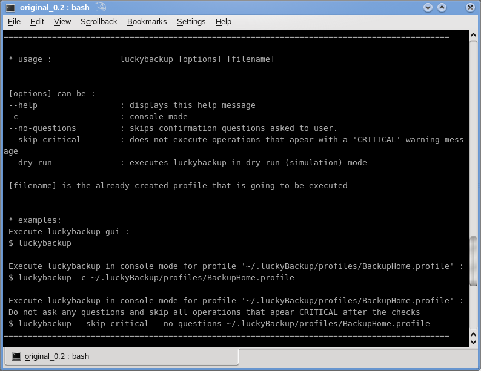The height and width of the screenshot is (371, 481).
Task: Open the Settings menu
Action: [191, 22]
